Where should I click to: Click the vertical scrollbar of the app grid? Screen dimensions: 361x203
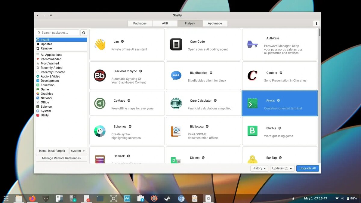[x=319, y=32]
